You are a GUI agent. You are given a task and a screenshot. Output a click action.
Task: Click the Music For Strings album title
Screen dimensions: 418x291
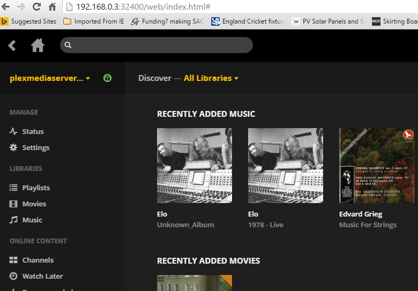(368, 225)
